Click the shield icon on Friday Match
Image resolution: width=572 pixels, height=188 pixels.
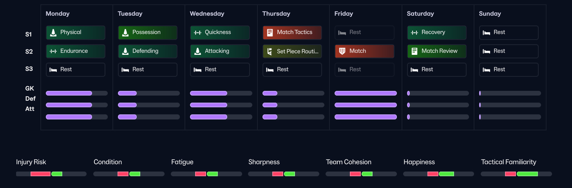(342, 51)
